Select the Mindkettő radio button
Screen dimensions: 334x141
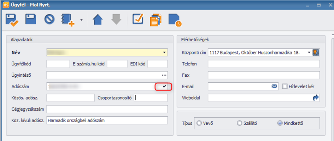(280, 123)
